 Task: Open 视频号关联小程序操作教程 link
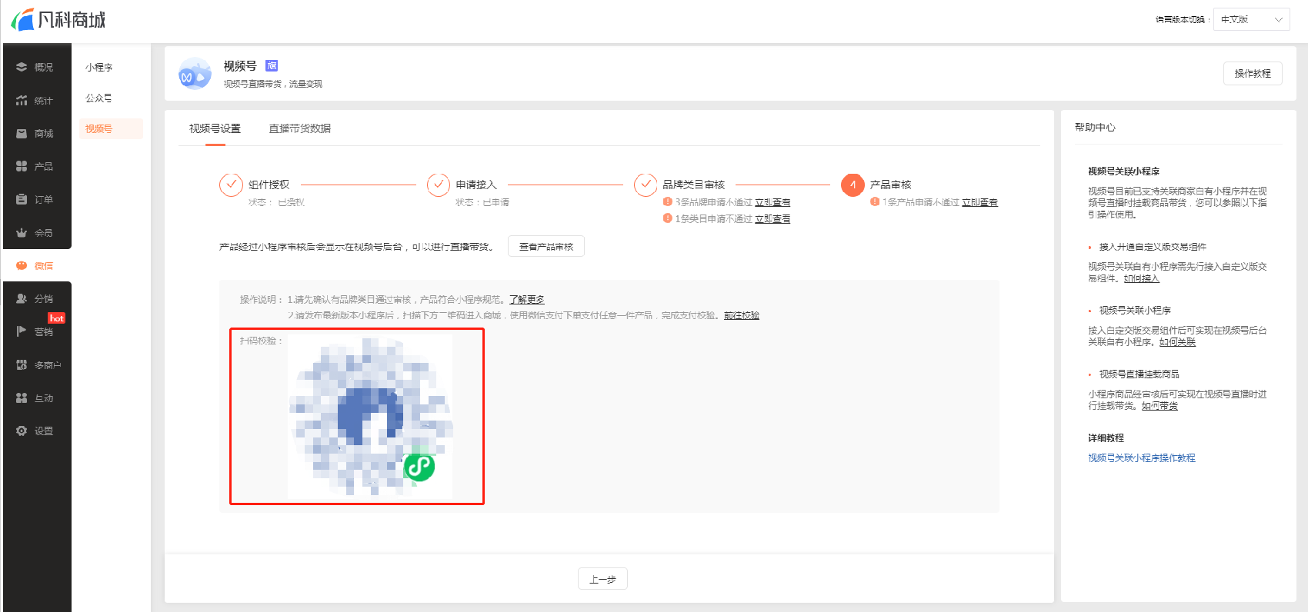point(1142,457)
